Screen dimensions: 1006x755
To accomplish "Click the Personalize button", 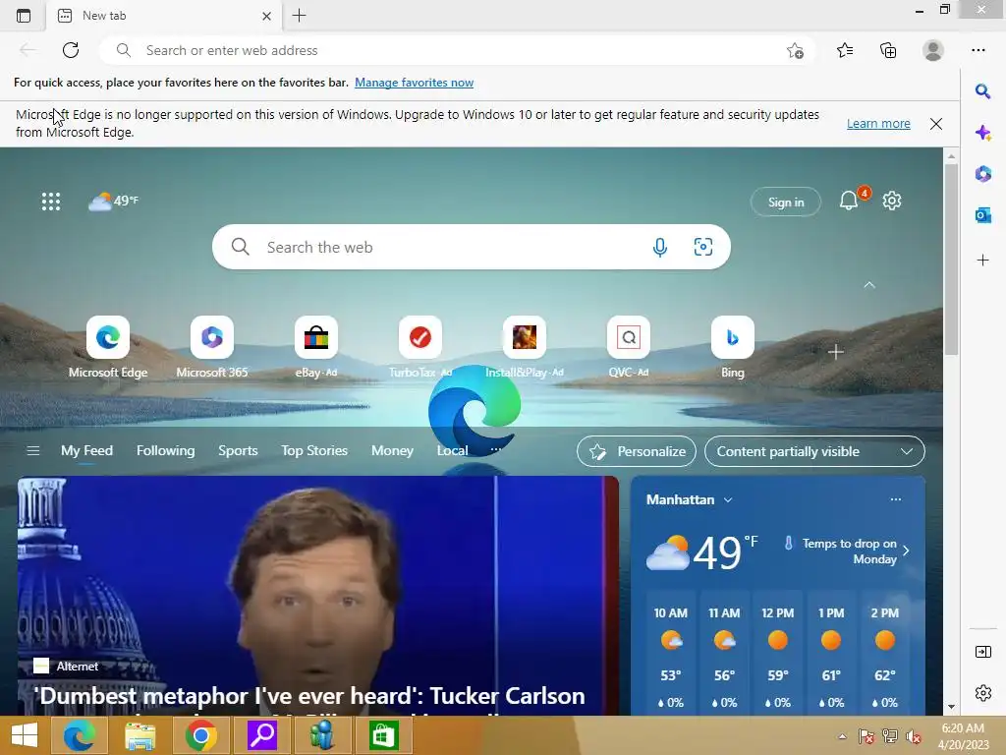I will pos(637,451).
